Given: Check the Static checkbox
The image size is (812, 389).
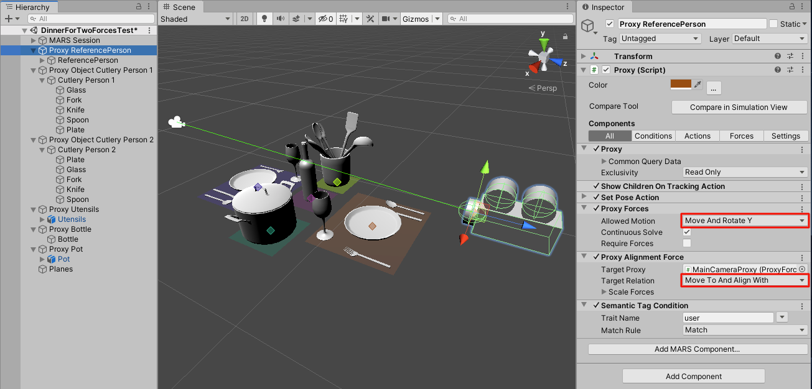Looking at the screenshot, I should pyautogui.click(x=773, y=24).
